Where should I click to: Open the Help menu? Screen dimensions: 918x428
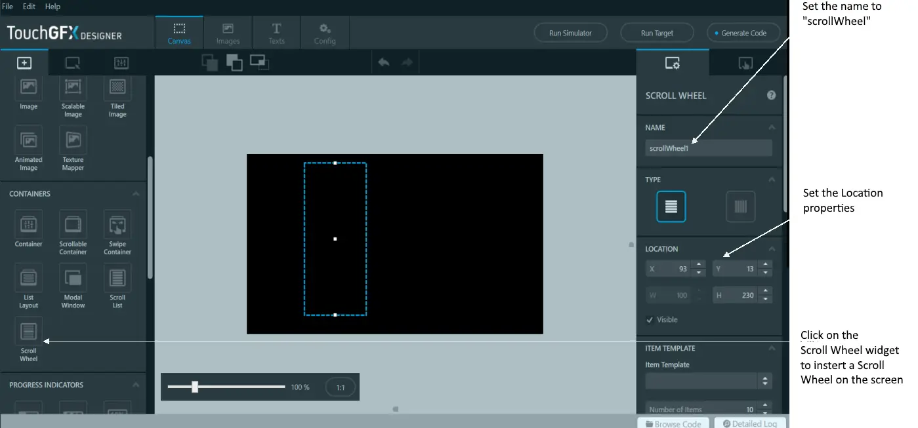[52, 7]
